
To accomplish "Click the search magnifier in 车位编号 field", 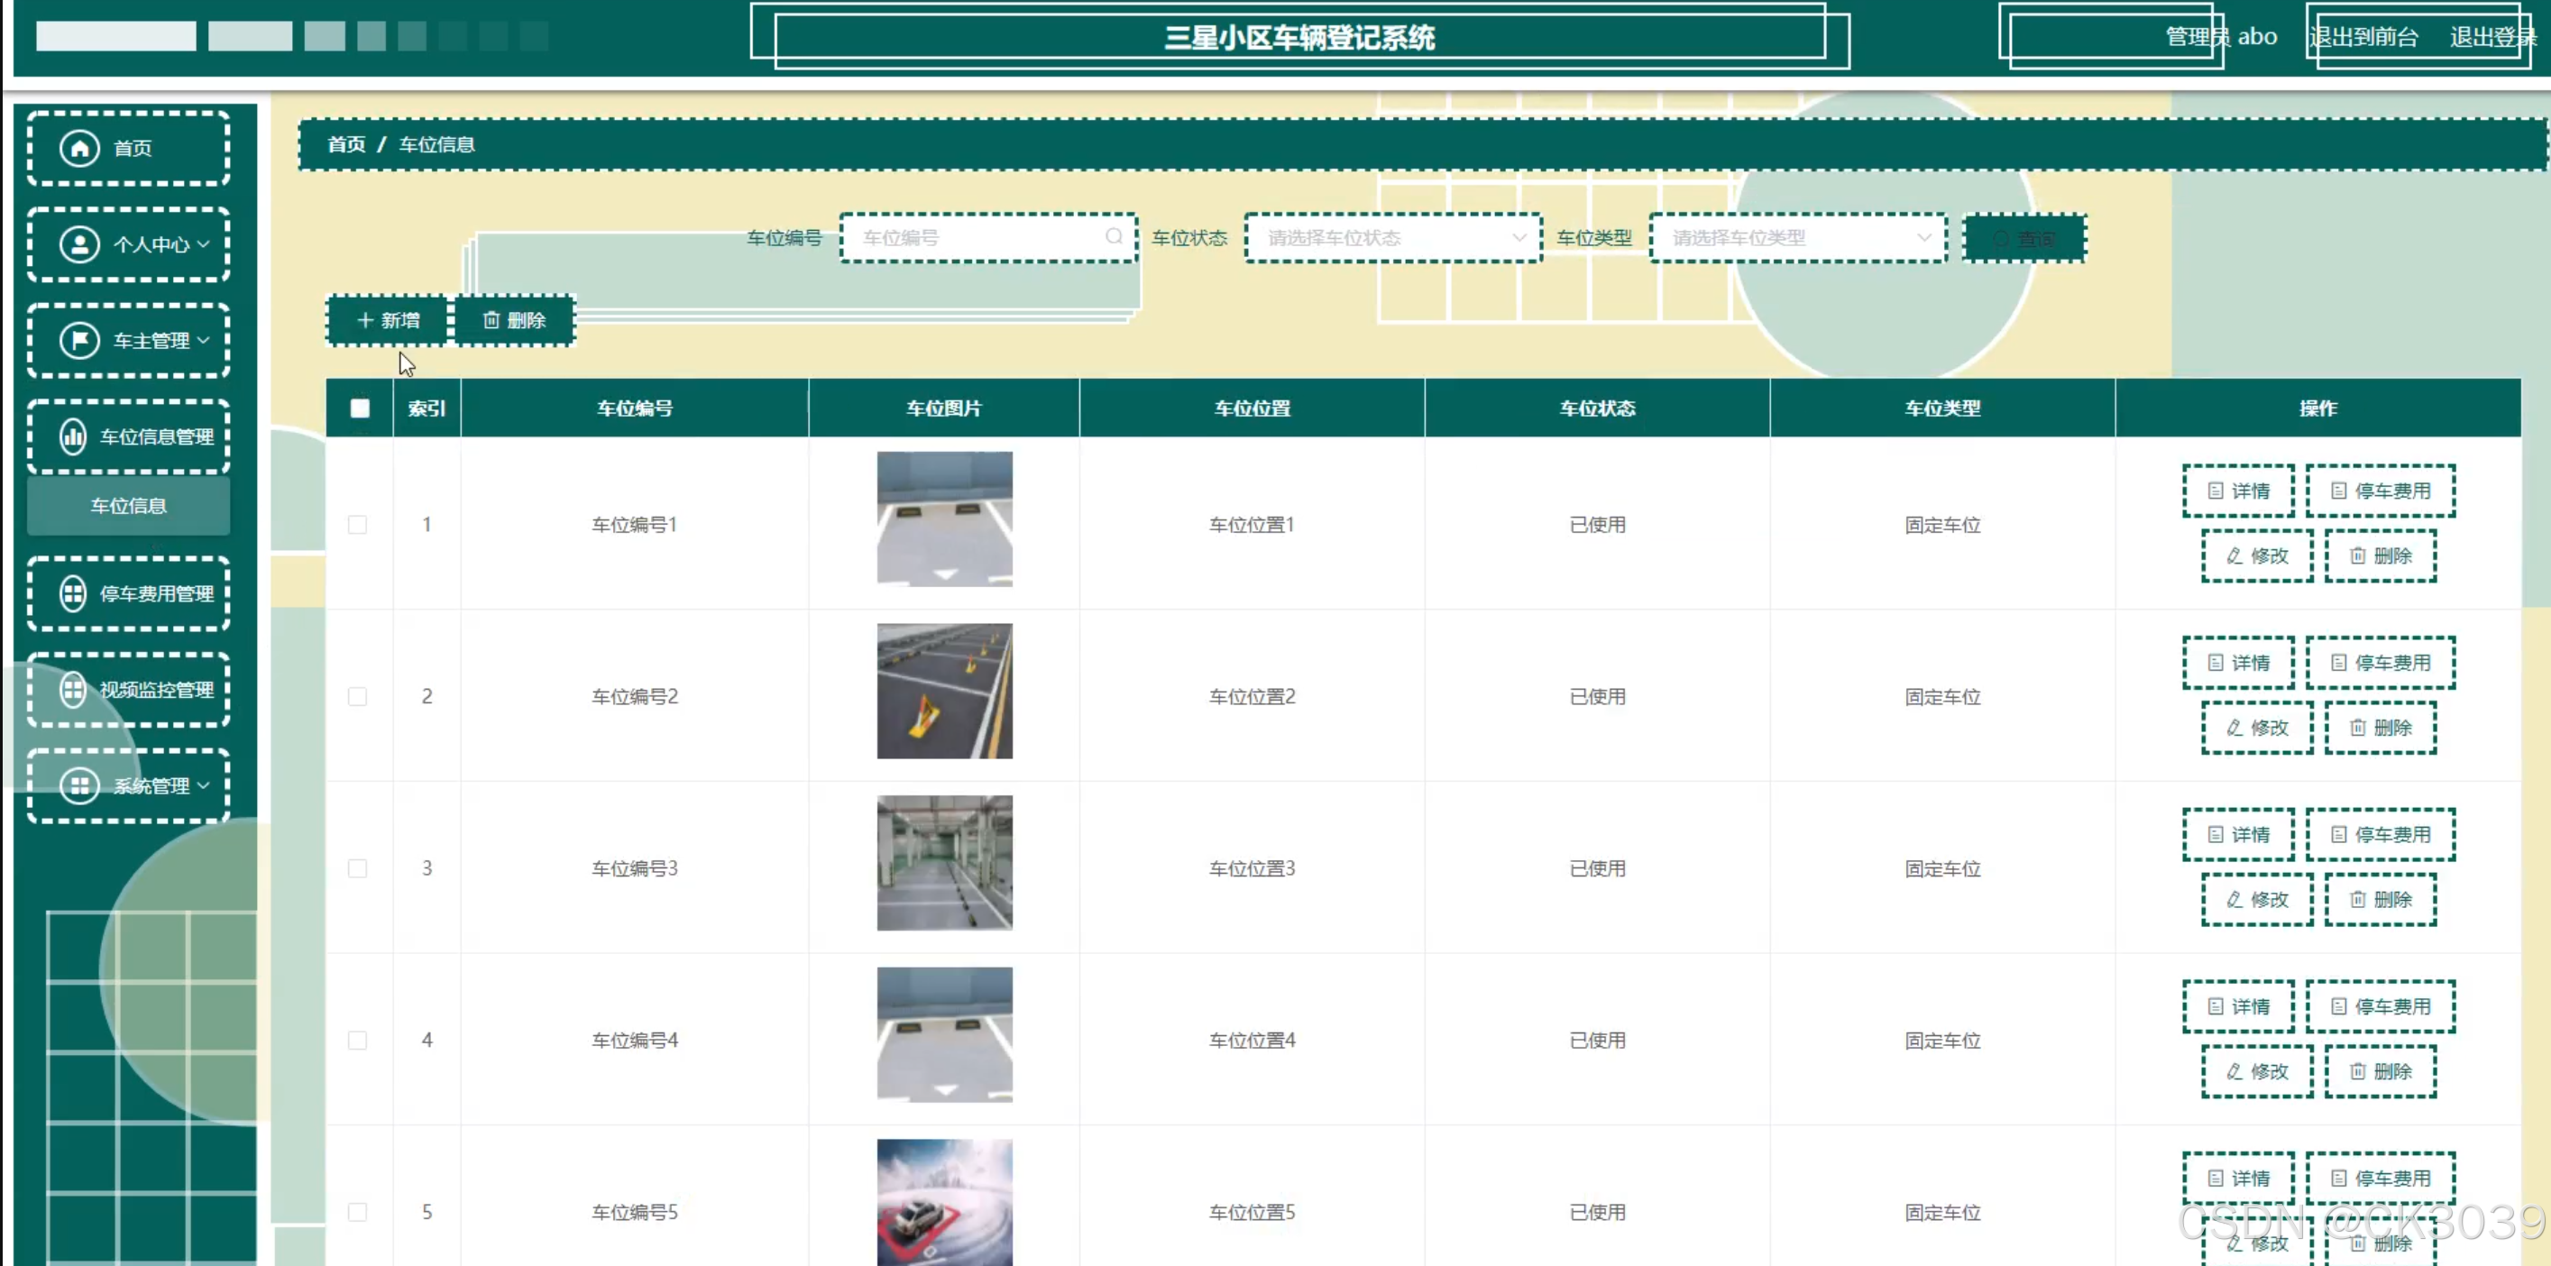I will (1114, 238).
